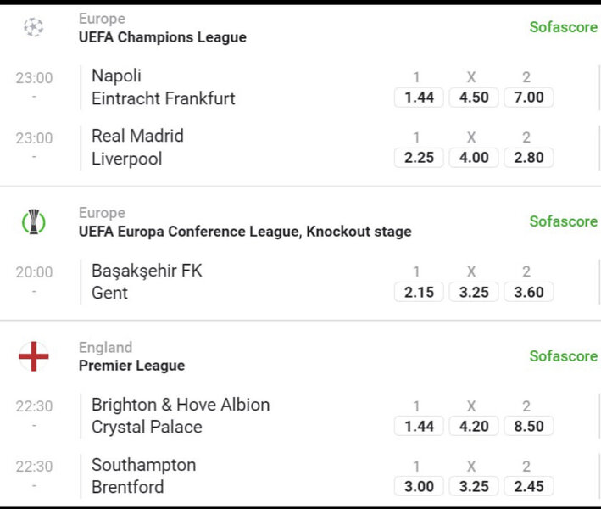Choose Liverpool win odds 2.80
The height and width of the screenshot is (509, 601).
(529, 158)
